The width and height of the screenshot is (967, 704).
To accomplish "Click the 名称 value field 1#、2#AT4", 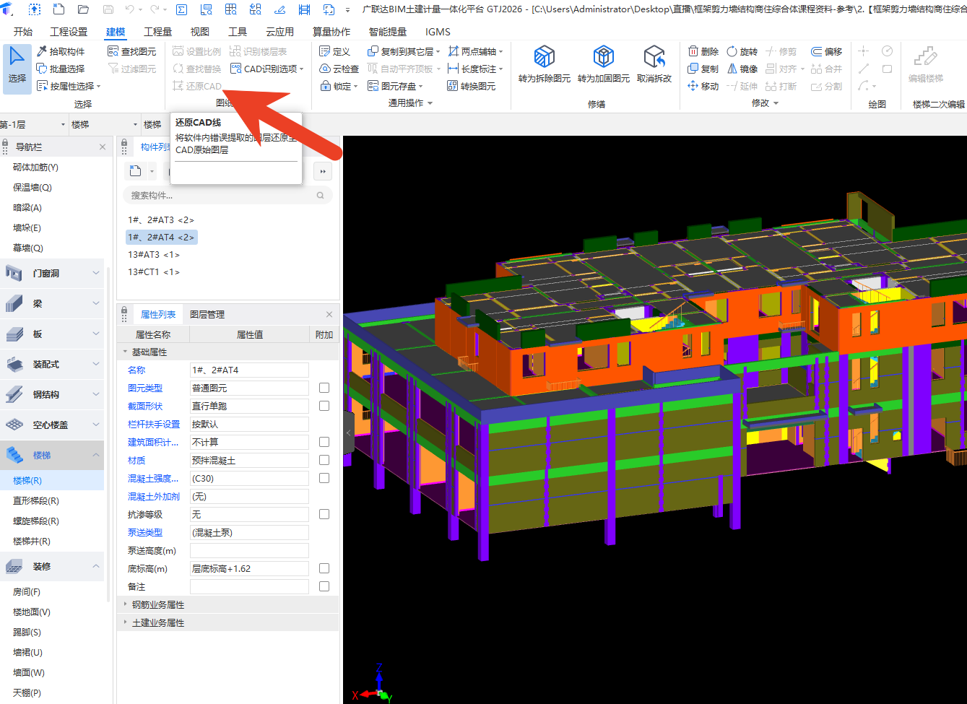I will pos(249,370).
